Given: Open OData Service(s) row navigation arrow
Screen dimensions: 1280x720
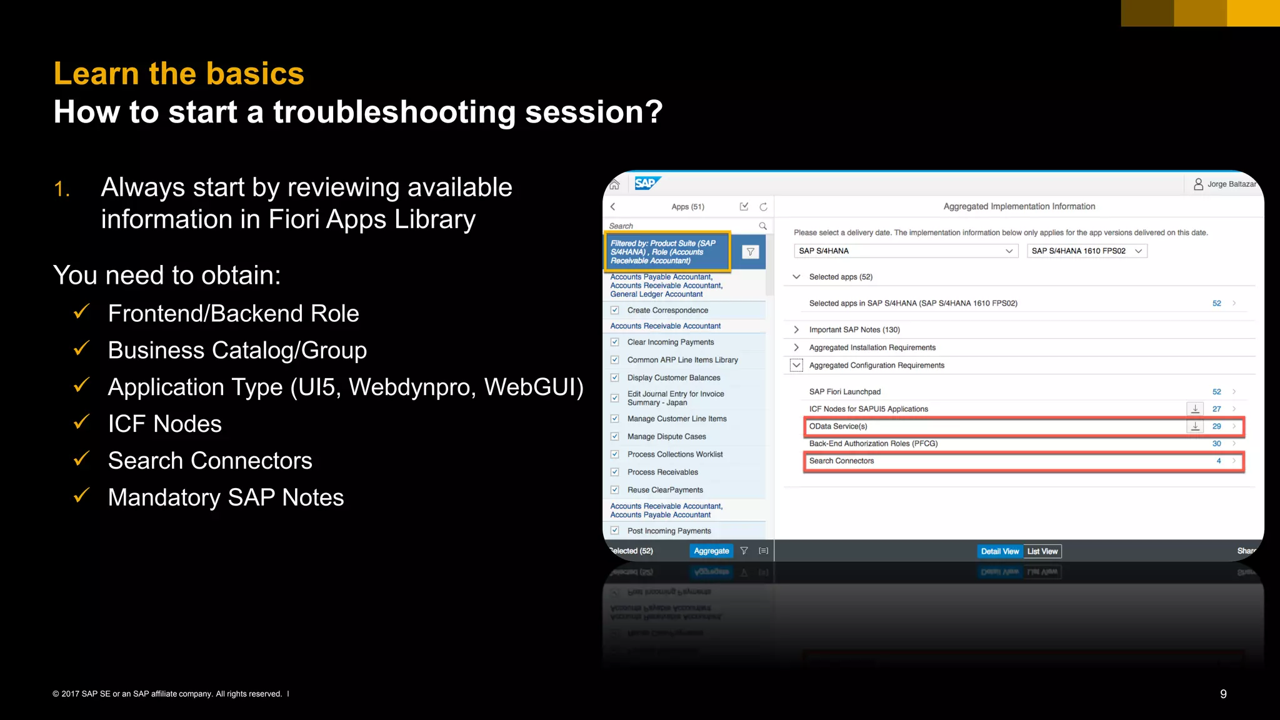Looking at the screenshot, I should click(1234, 426).
